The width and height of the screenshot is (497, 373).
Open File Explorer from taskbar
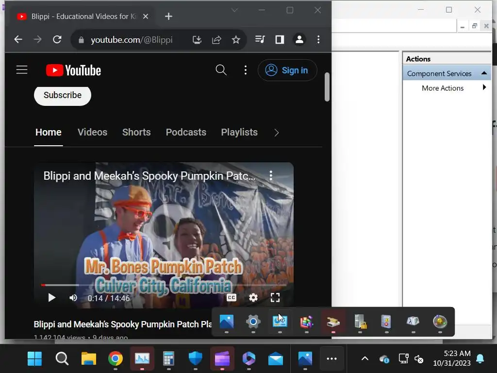pyautogui.click(x=89, y=359)
